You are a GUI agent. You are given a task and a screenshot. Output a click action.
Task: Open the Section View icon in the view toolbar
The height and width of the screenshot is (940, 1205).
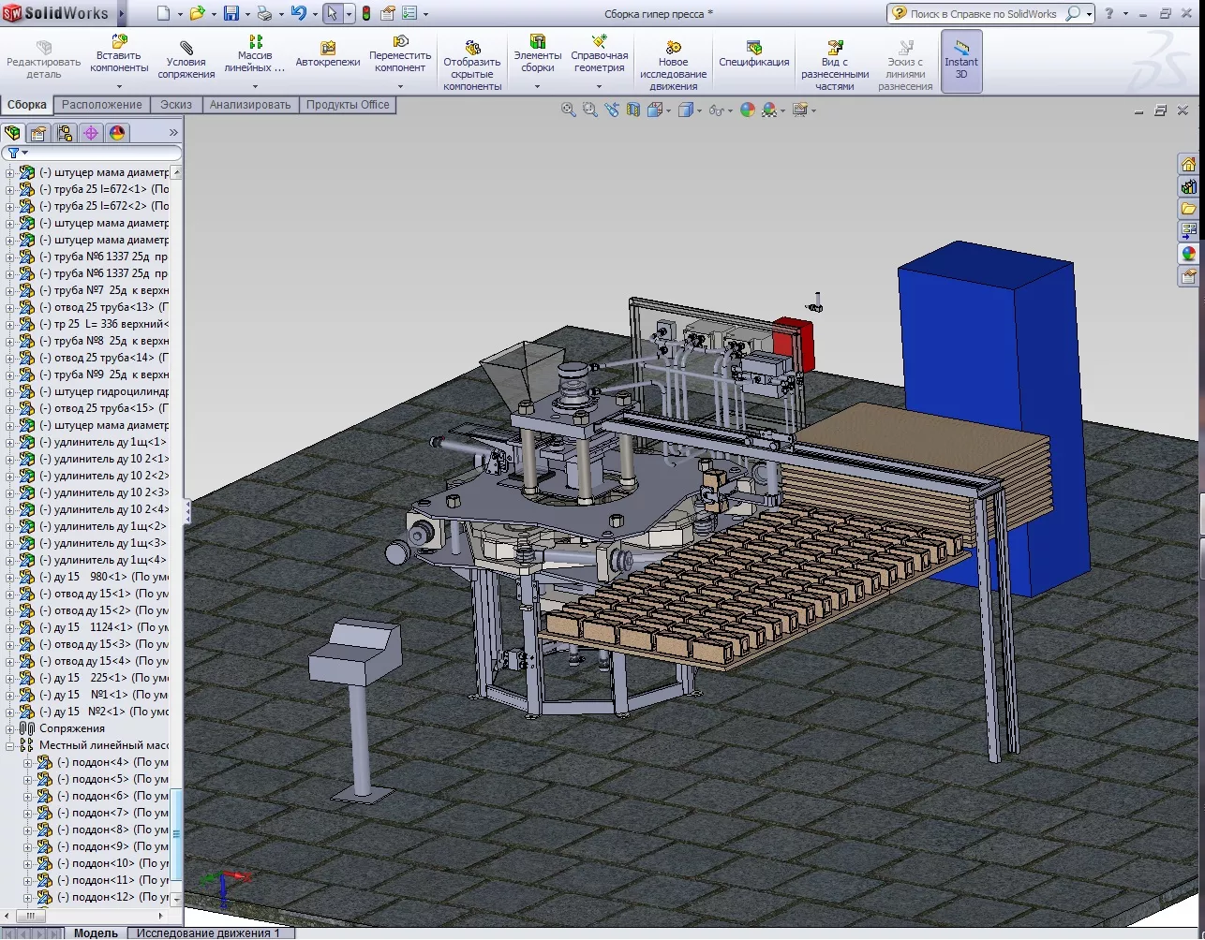click(x=633, y=110)
